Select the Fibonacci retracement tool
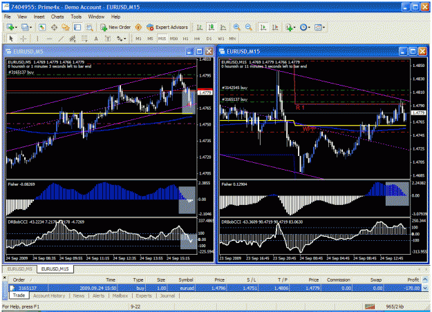Screen dimensions: 432x312 pyautogui.click(x=84, y=39)
